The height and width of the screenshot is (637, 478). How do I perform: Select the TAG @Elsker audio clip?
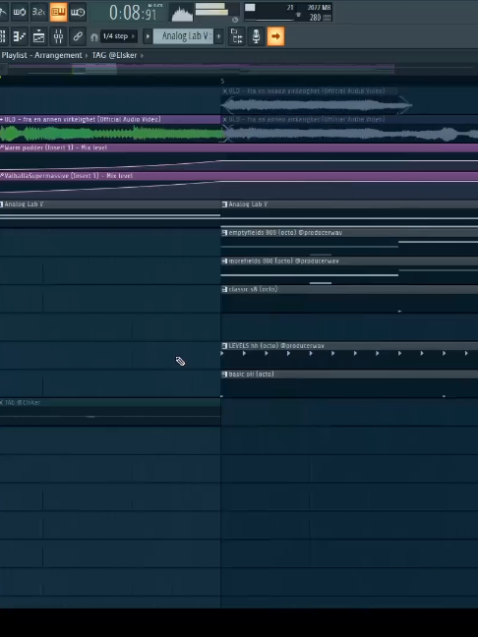110,412
